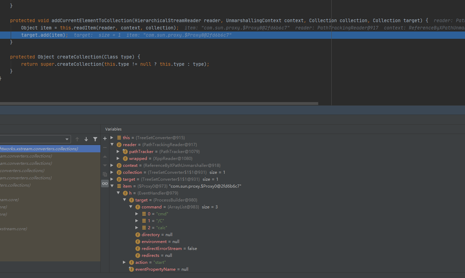Click the element 2 array item icon
The height and width of the screenshot is (278, 465).
point(144,227)
